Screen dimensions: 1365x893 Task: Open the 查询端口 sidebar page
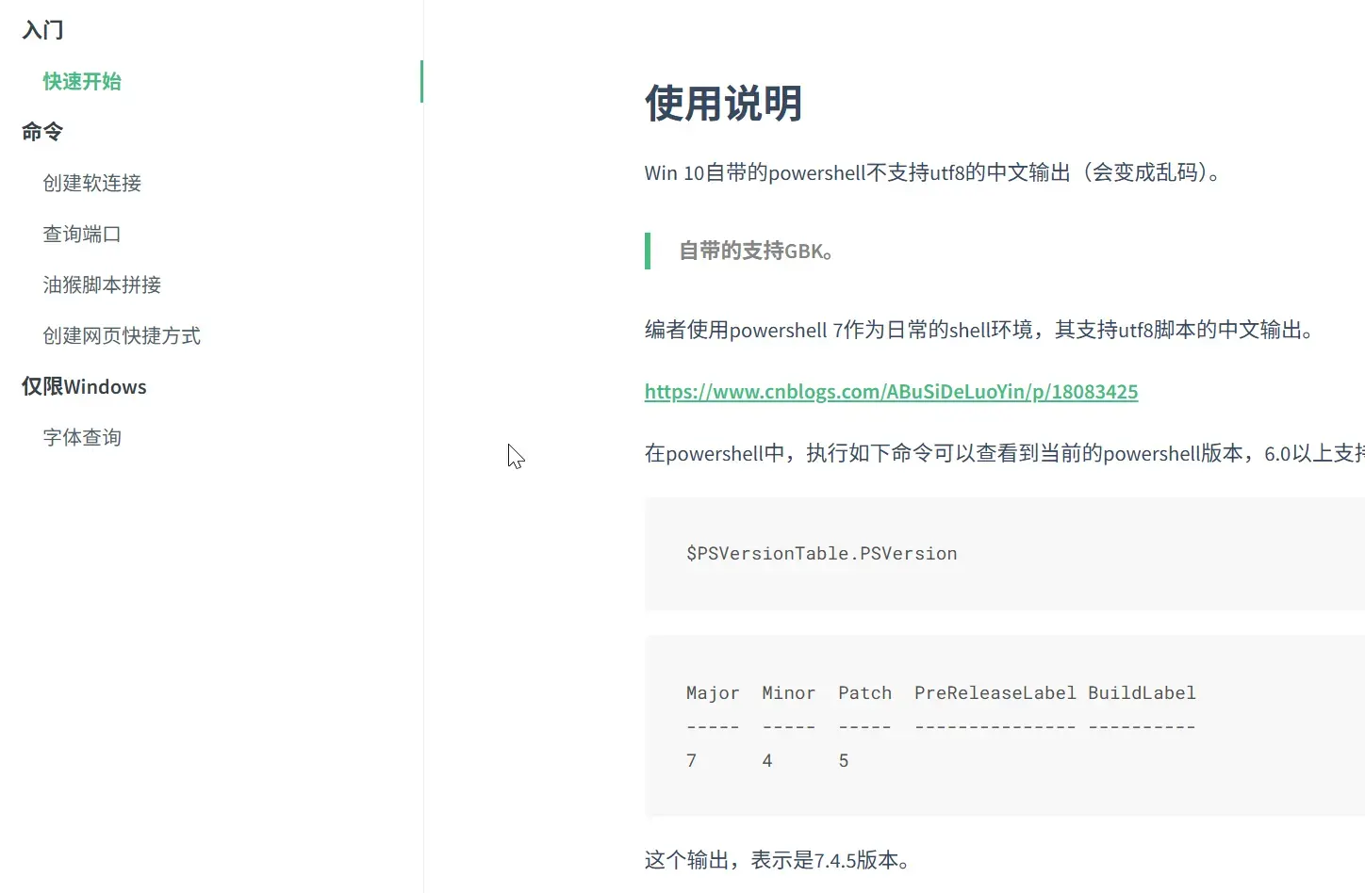[x=82, y=234]
